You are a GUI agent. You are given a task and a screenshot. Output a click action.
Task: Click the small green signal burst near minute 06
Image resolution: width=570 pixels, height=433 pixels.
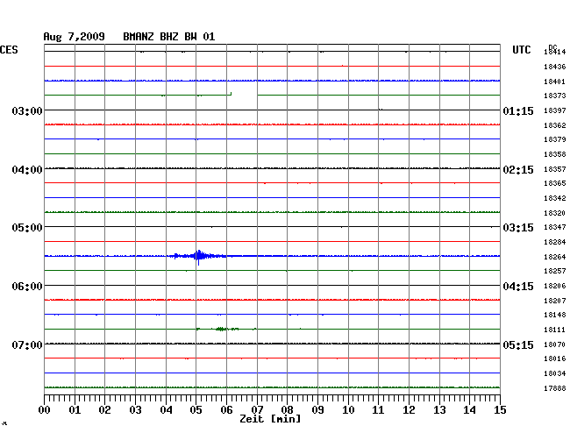click(x=220, y=329)
